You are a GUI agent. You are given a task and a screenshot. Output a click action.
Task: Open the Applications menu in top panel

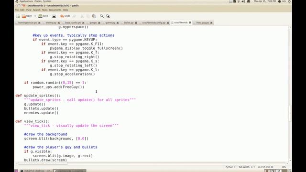click(x=26, y=1)
